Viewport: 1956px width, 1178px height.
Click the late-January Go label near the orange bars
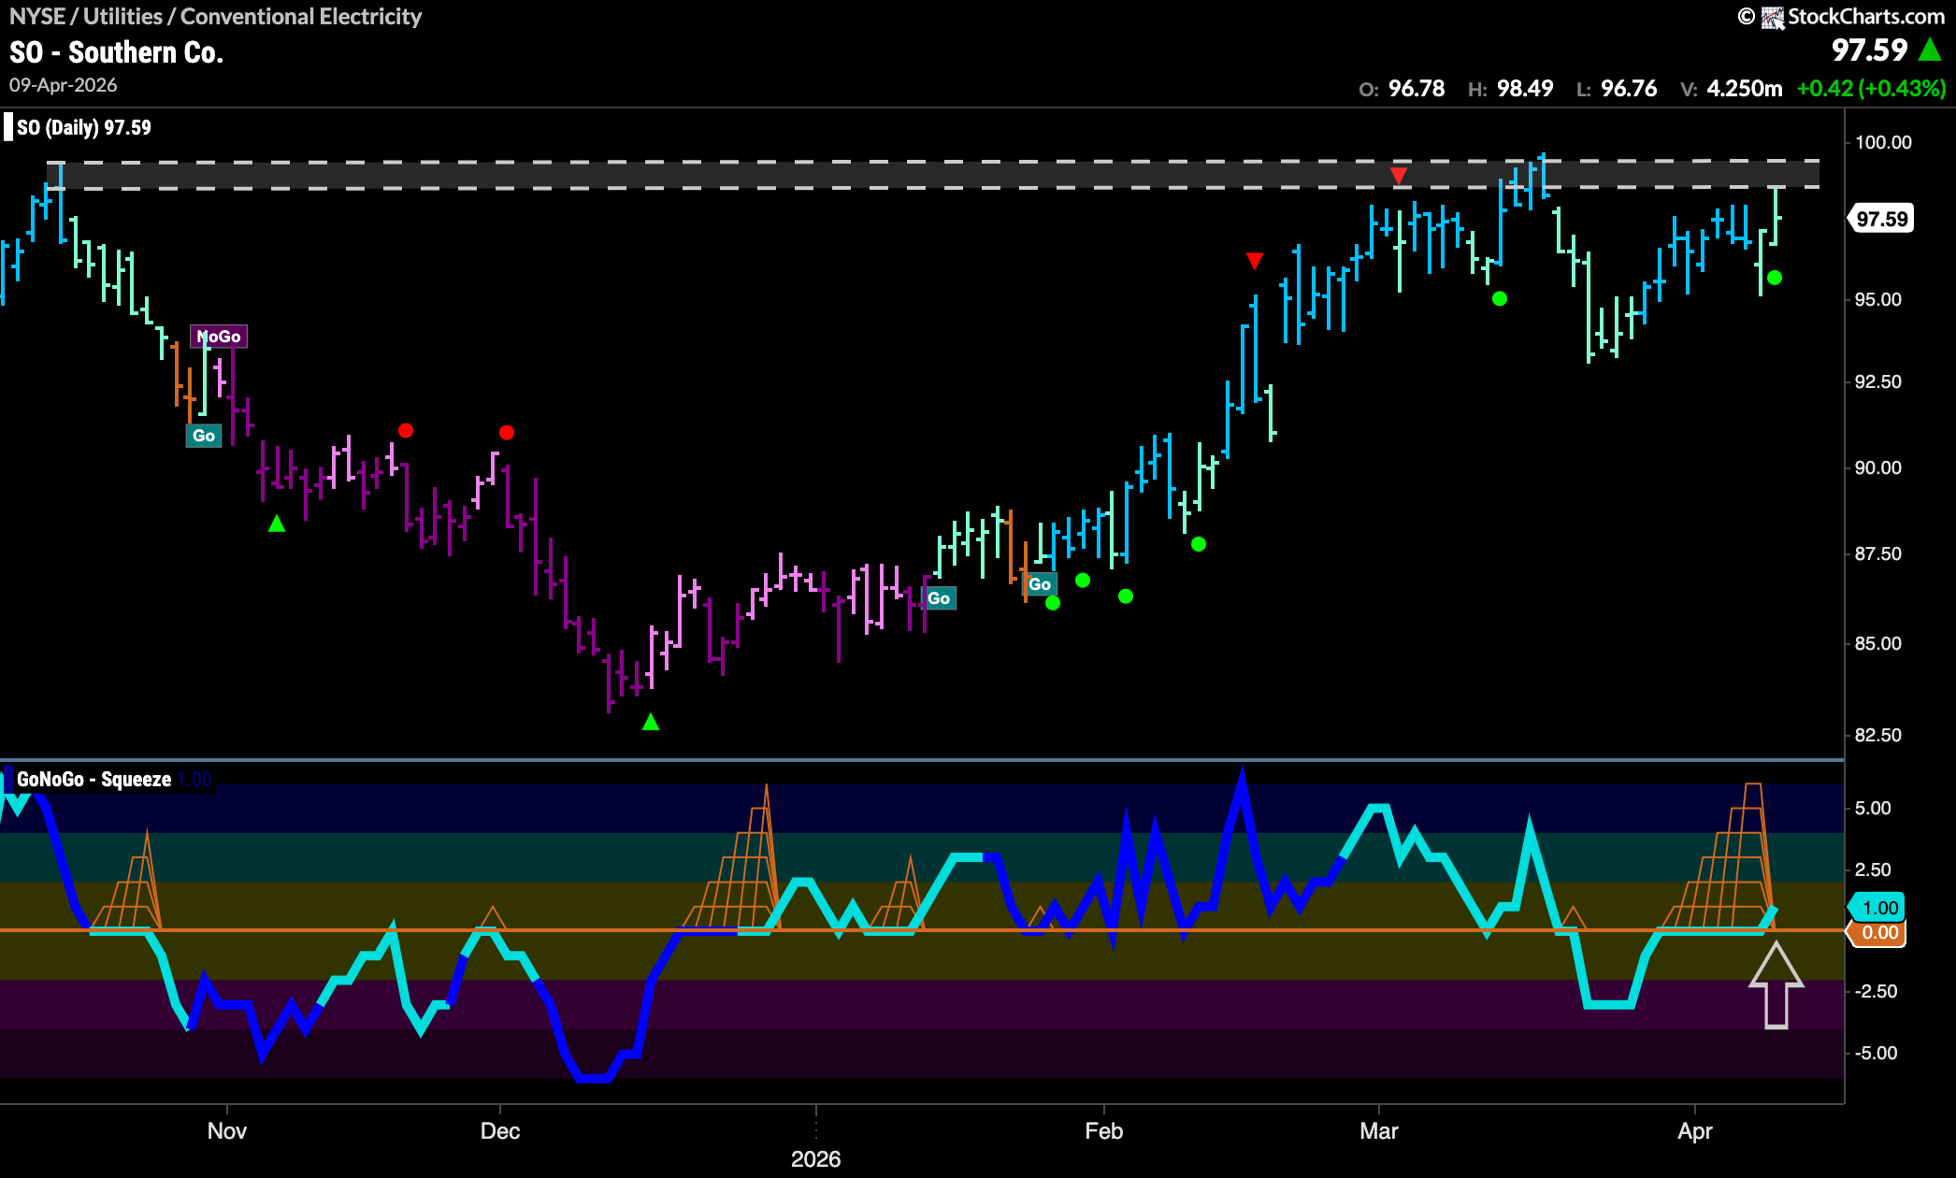coord(1040,584)
